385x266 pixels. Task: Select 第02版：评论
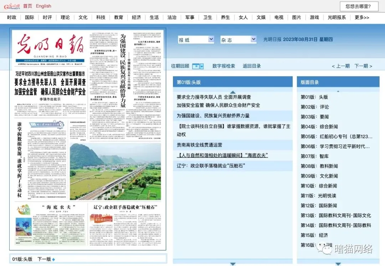click(x=314, y=107)
